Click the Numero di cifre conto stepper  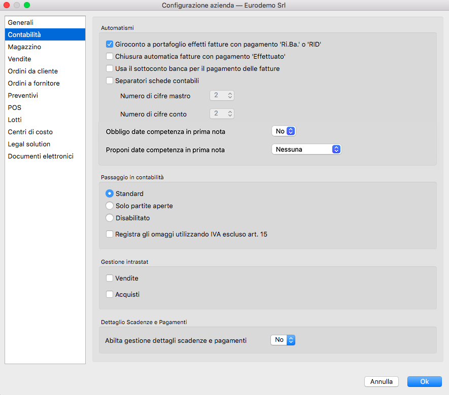click(230, 114)
